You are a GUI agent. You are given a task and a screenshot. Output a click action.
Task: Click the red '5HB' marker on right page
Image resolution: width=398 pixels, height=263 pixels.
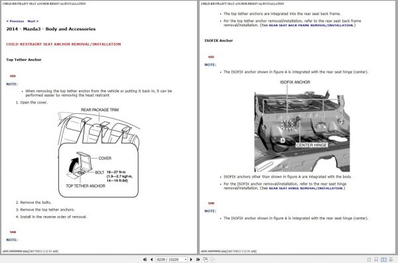tap(211, 203)
